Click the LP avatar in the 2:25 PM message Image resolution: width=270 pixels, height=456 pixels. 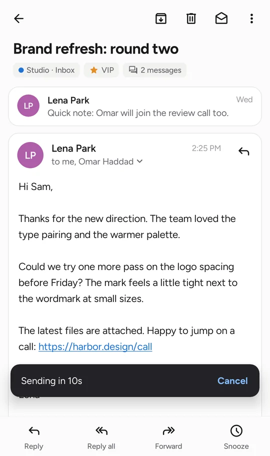30,155
